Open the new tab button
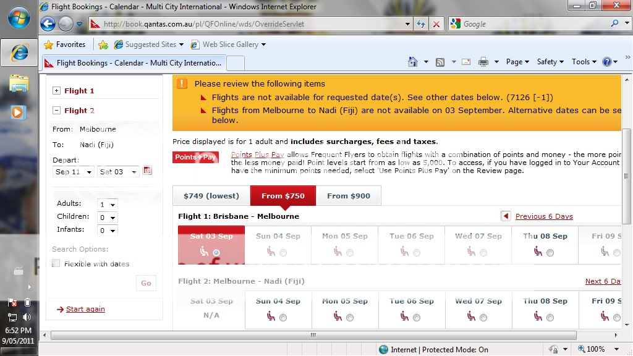The width and height of the screenshot is (633, 356). pyautogui.click(x=236, y=63)
